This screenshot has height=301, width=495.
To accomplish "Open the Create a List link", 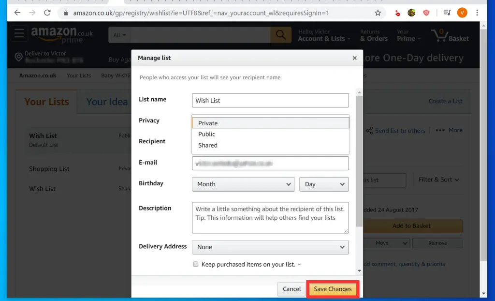I will pos(445,101).
